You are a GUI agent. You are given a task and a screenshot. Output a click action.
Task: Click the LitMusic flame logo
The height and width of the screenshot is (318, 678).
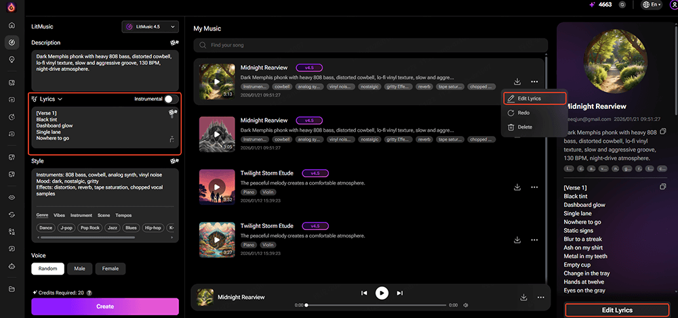click(x=12, y=7)
